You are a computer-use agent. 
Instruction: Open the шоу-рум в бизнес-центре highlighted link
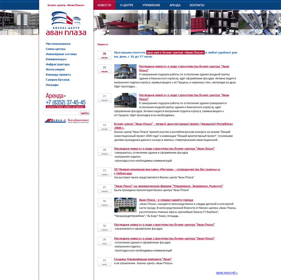click(175, 52)
